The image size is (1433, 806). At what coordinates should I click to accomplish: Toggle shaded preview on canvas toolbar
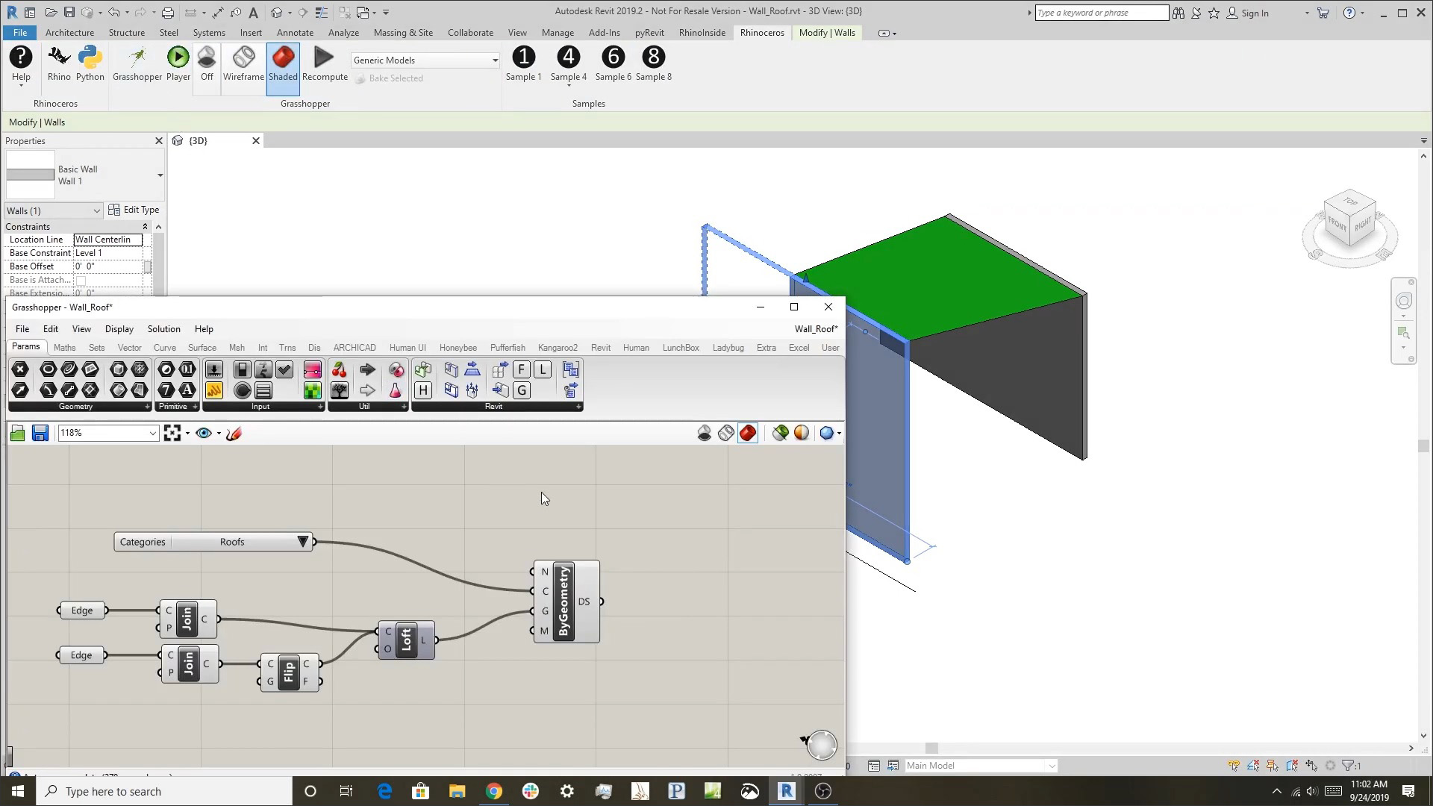748,433
